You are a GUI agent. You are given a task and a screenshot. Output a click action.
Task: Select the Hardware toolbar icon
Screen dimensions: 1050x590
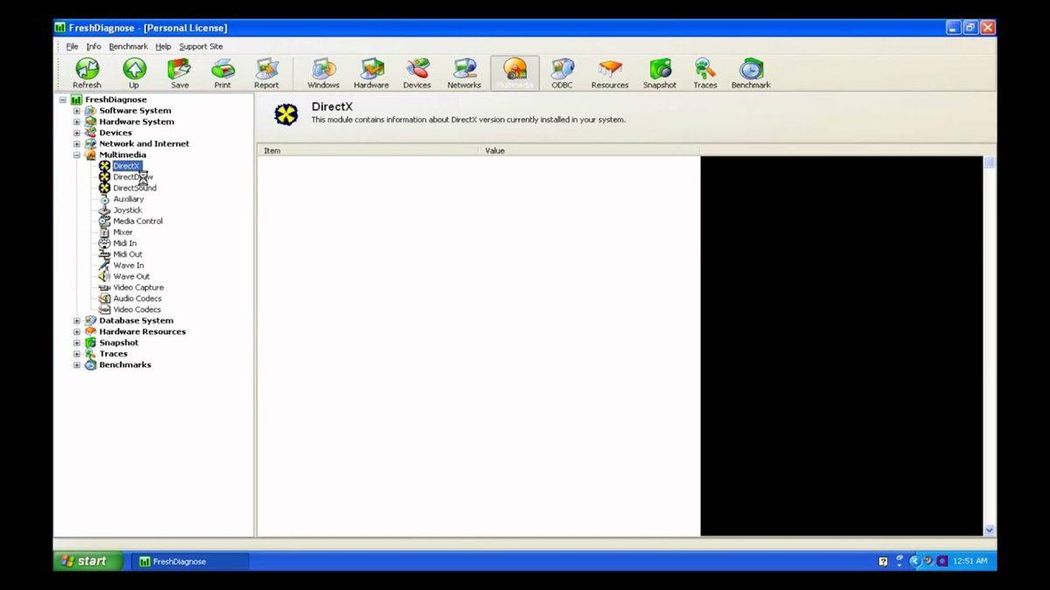pyautogui.click(x=371, y=73)
